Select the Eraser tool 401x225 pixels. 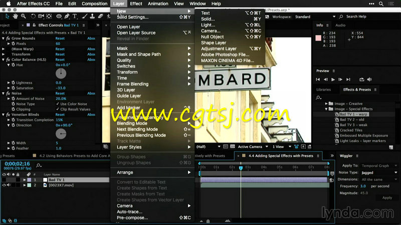tap(101, 16)
